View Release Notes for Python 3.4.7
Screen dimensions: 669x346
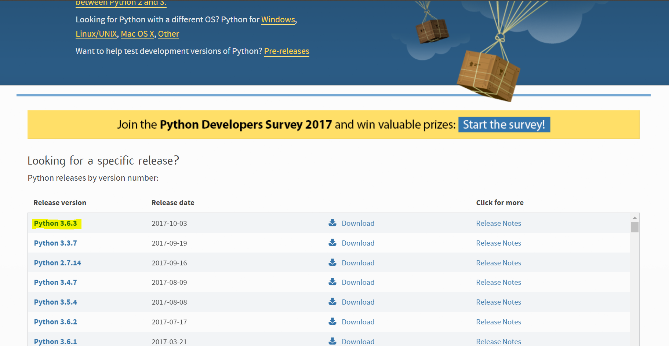(x=498, y=282)
